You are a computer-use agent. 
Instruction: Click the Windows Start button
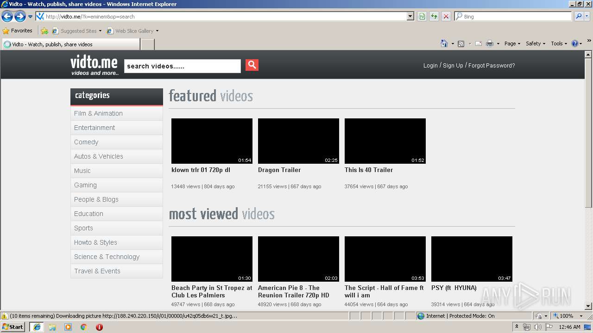13,327
